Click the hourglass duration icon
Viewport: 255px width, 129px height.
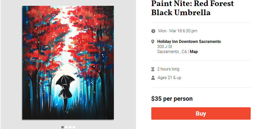[x=153, y=69]
